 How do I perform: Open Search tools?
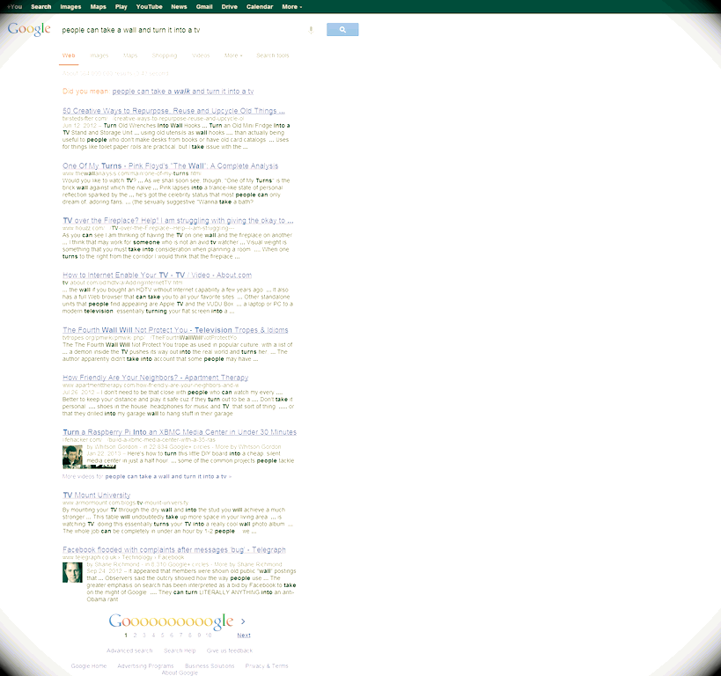pos(273,55)
